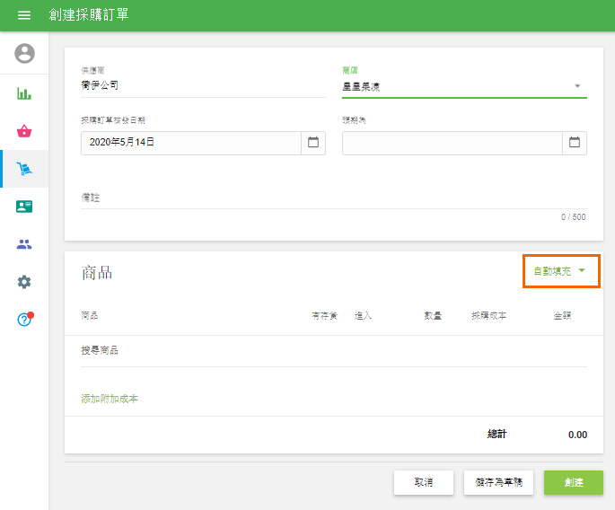Click the 2020年5月14日 date field

[191, 143]
